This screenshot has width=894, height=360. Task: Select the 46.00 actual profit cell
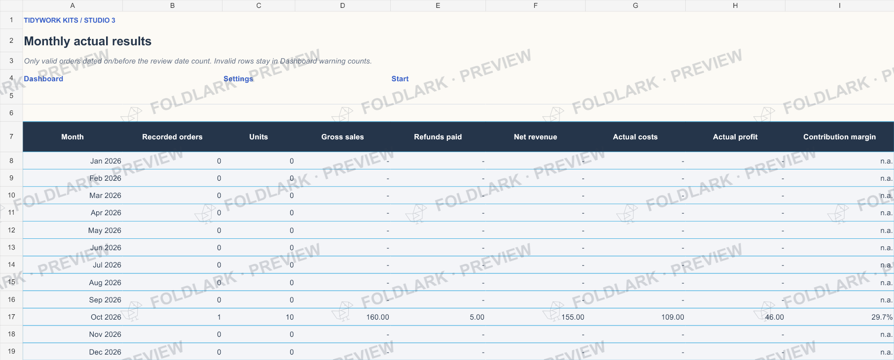tap(735, 317)
